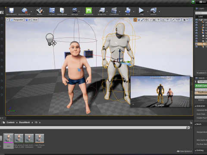Click the camera preview pin icon
The height and width of the screenshot is (155, 207).
(133, 105)
